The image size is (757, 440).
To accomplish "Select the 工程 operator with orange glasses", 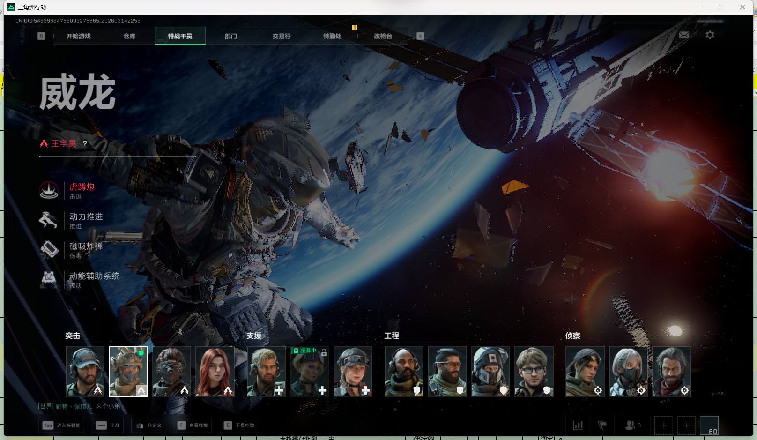I will click(447, 372).
